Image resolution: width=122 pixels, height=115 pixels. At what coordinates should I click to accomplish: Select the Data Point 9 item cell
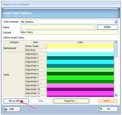point(36,85)
